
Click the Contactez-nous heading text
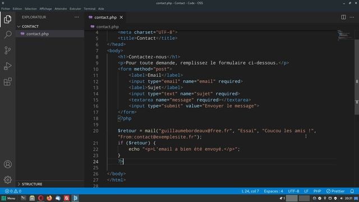point(148,57)
